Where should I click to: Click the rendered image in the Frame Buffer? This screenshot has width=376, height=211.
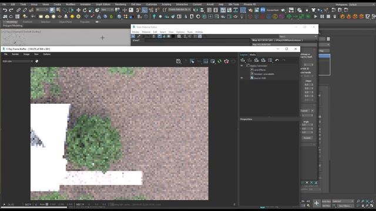pos(119,133)
